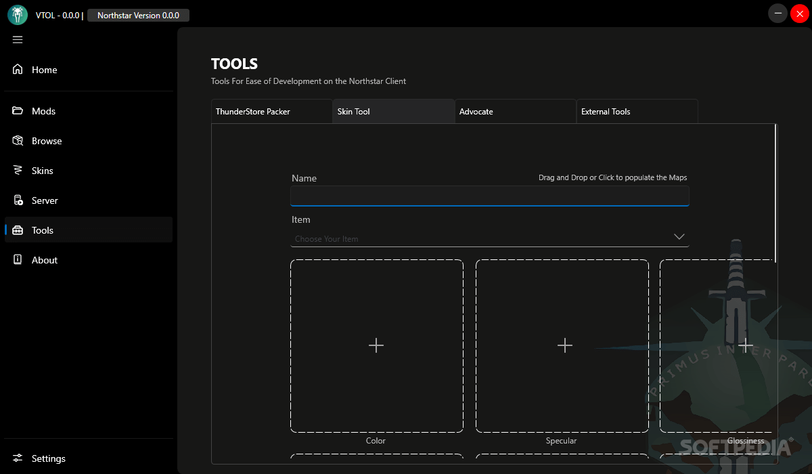812x474 pixels.
Task: Toggle the hamburger navigation menu
Action: coord(18,40)
